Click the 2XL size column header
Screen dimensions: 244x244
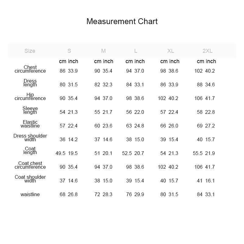pos(207,51)
